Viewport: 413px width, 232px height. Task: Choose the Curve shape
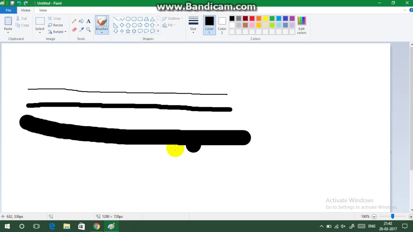[122, 19]
